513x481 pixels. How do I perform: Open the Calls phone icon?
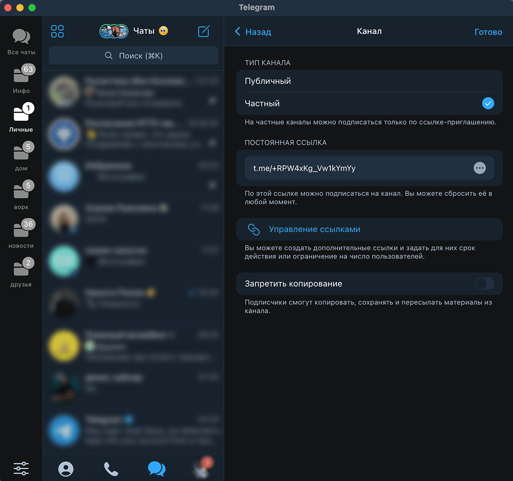coord(111,469)
